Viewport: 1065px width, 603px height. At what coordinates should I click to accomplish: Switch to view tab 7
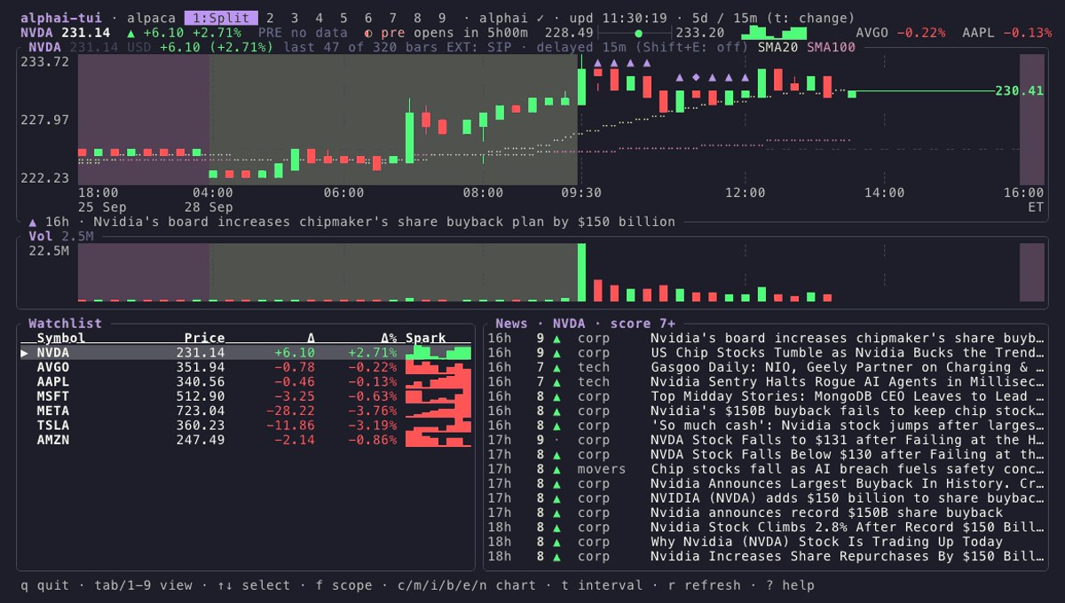(x=393, y=18)
